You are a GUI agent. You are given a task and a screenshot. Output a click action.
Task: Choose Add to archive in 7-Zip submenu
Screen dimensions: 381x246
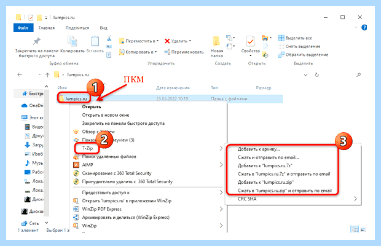point(259,149)
